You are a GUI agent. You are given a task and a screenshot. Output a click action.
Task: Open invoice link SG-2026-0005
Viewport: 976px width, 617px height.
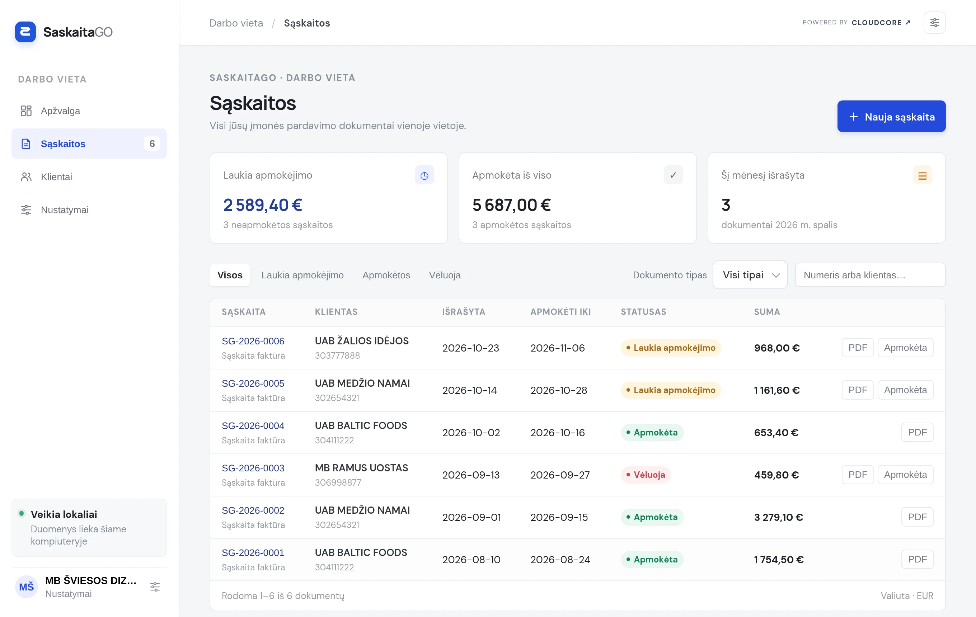(x=253, y=383)
